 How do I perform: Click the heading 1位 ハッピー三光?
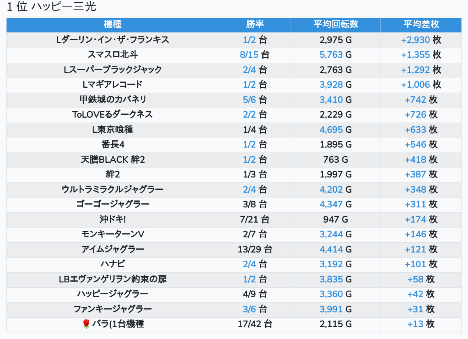[51, 7]
